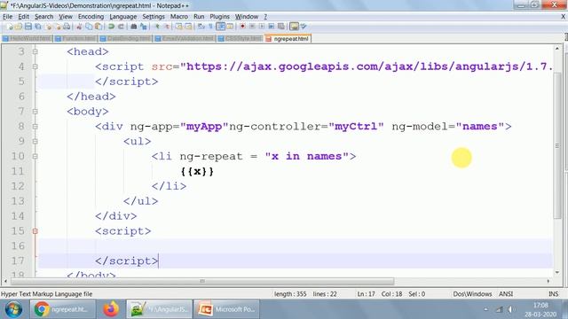The image size is (568, 319).
Task: Toggle INS insert mode in status bar
Action: point(553,293)
